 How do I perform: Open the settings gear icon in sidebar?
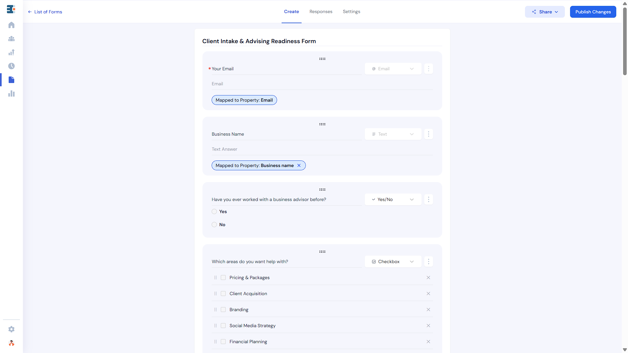coord(11,329)
